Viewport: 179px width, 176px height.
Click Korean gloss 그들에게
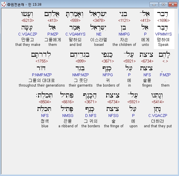click(53, 40)
